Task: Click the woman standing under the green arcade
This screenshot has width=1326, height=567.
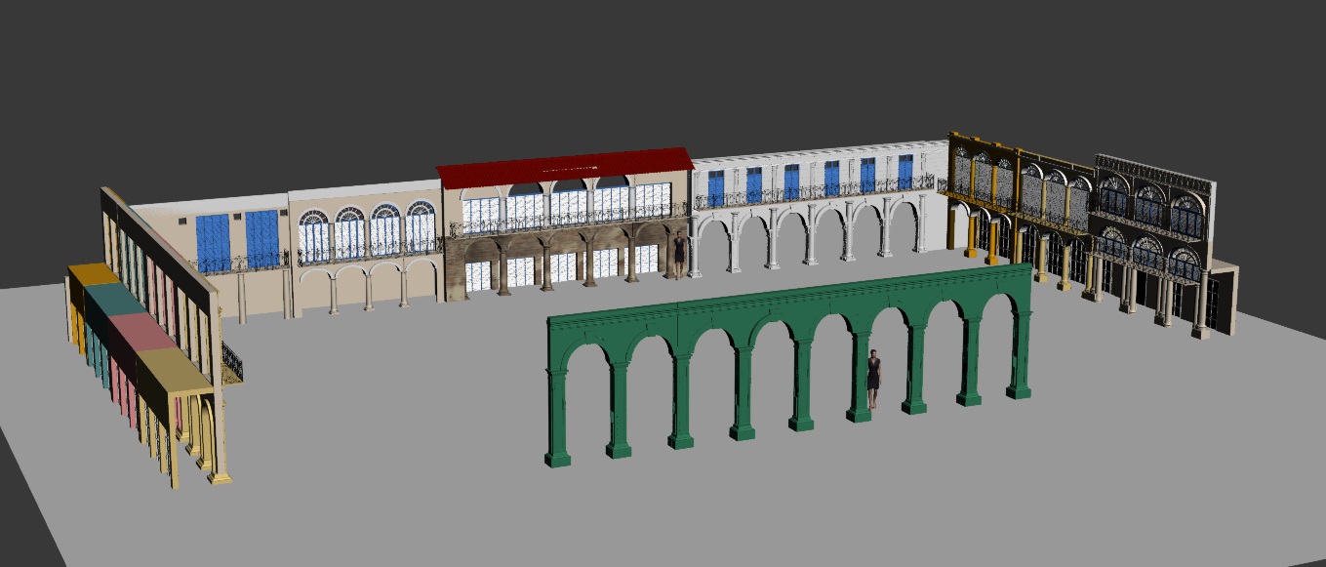Action: click(x=873, y=378)
